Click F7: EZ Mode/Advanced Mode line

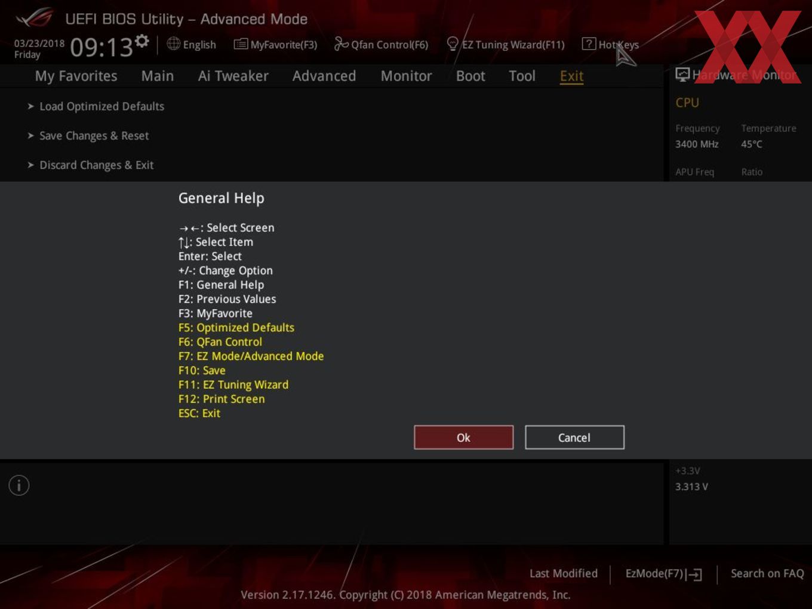click(251, 356)
